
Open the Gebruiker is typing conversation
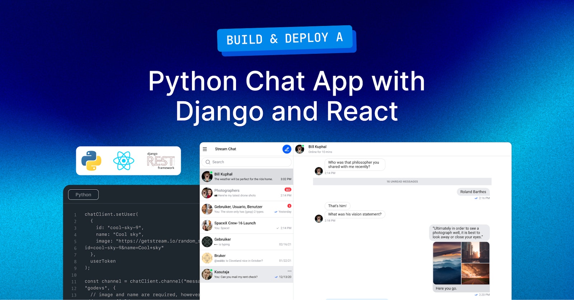246,242
